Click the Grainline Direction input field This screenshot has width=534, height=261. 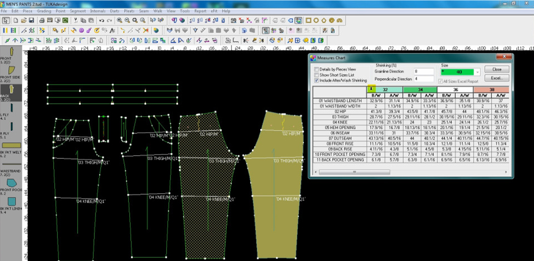pos(424,71)
